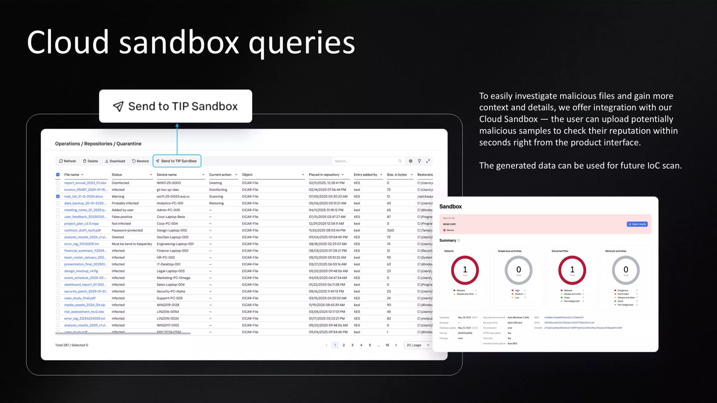This screenshot has width=717, height=403.
Task: Click the Detects donut chart in the Sandbox panel
Action: point(465,270)
